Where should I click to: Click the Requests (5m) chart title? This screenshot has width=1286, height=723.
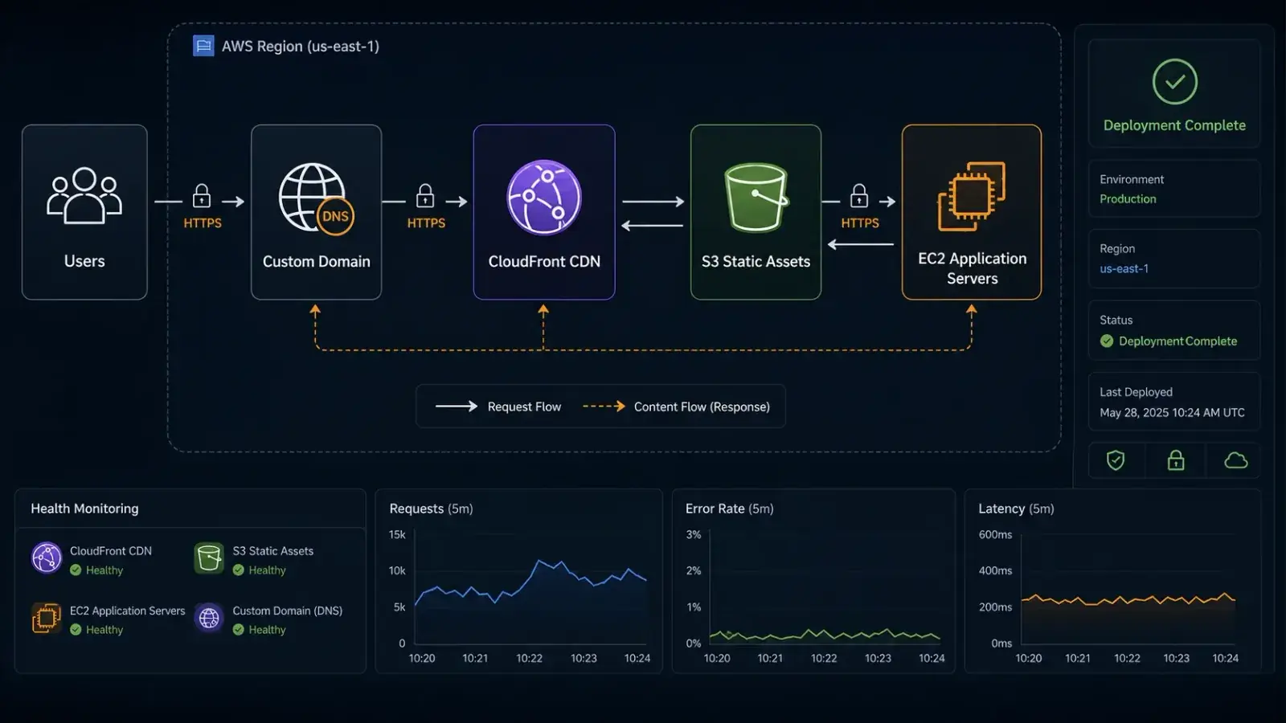click(x=431, y=509)
